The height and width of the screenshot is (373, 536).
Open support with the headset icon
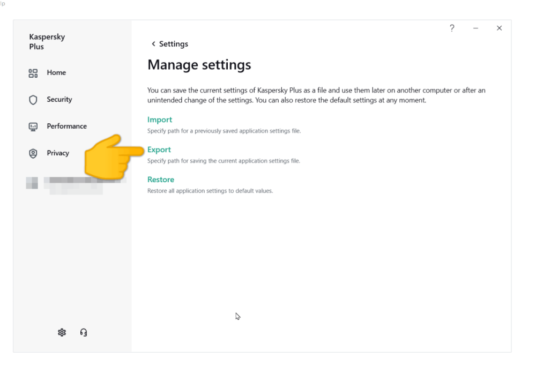84,332
